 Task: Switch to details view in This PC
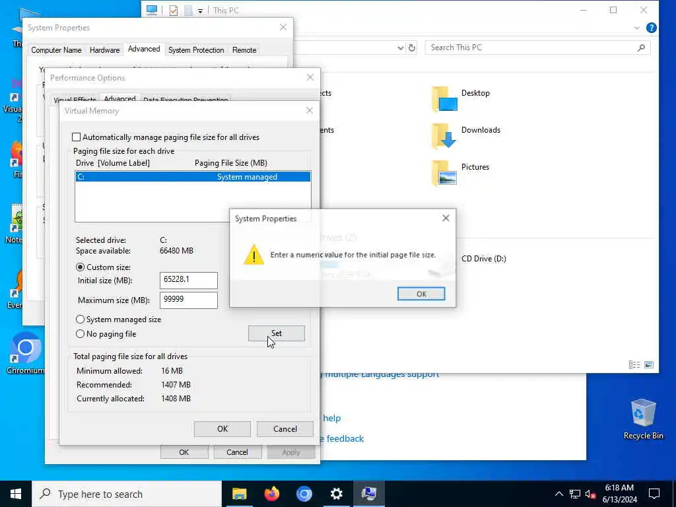coord(634,364)
